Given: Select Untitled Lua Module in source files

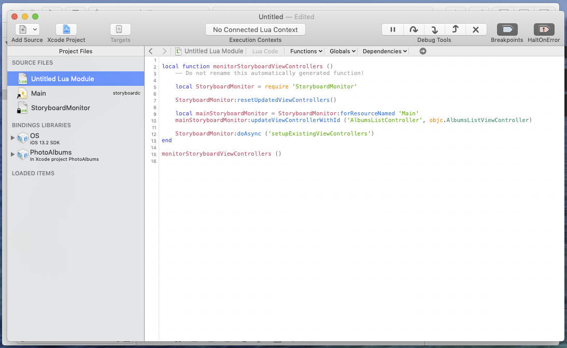Looking at the screenshot, I should click(76, 79).
